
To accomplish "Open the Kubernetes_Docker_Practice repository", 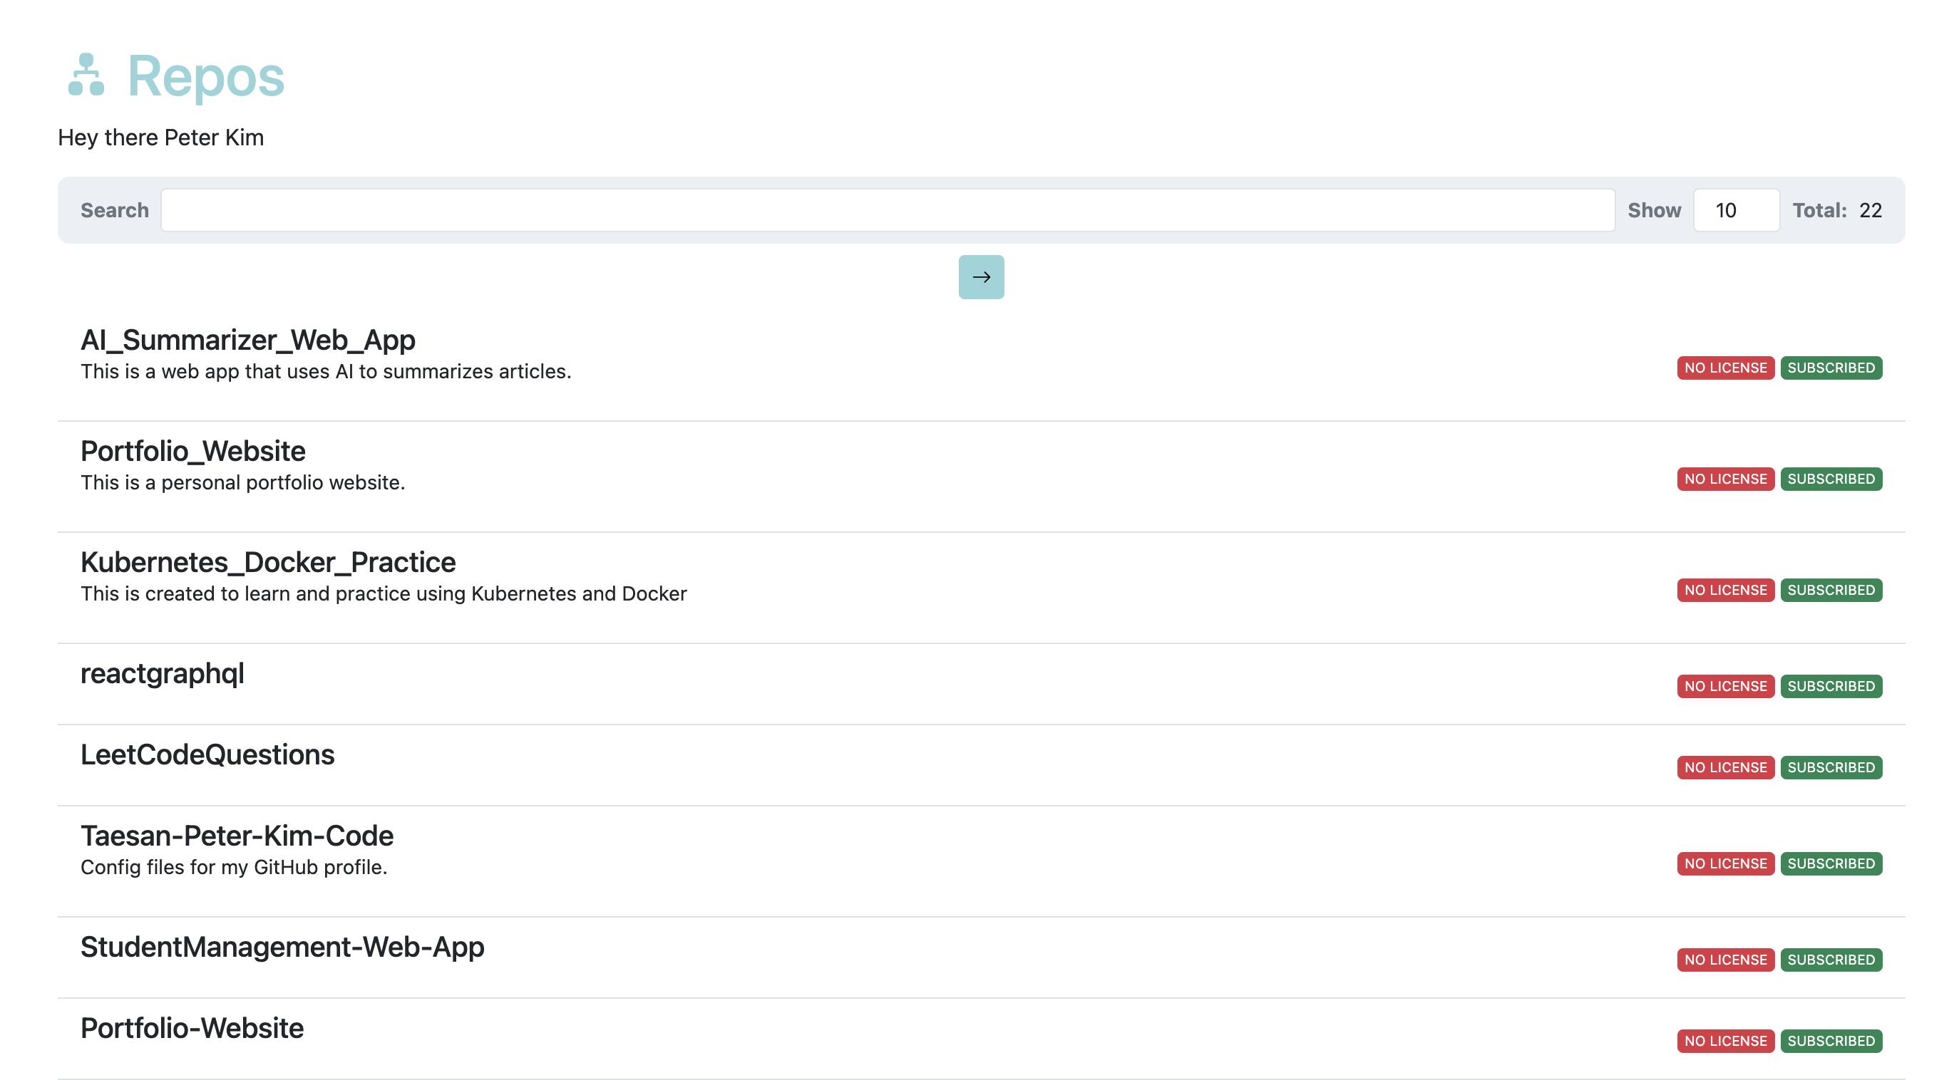I will click(x=268, y=561).
